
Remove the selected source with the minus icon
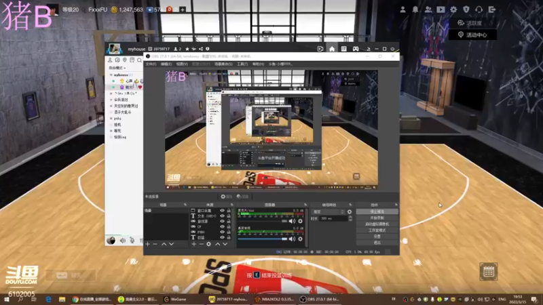click(201, 244)
